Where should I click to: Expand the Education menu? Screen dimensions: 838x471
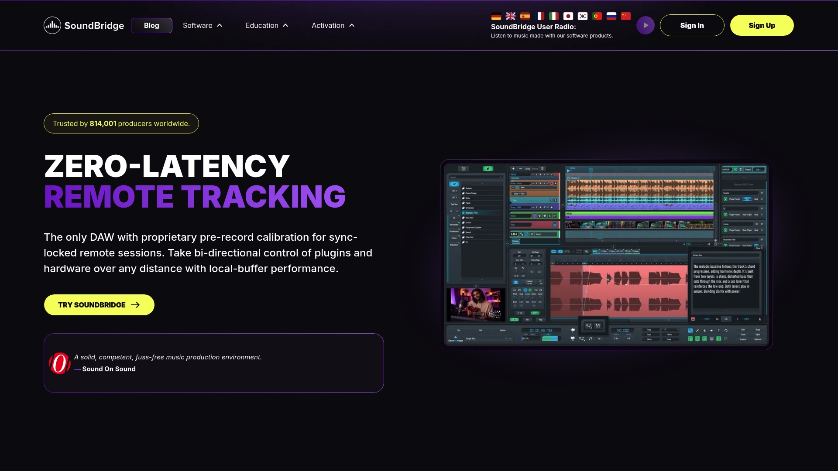(x=267, y=25)
